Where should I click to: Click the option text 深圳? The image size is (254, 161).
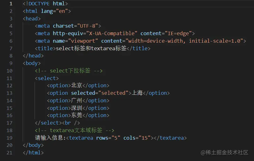[x=76, y=108]
